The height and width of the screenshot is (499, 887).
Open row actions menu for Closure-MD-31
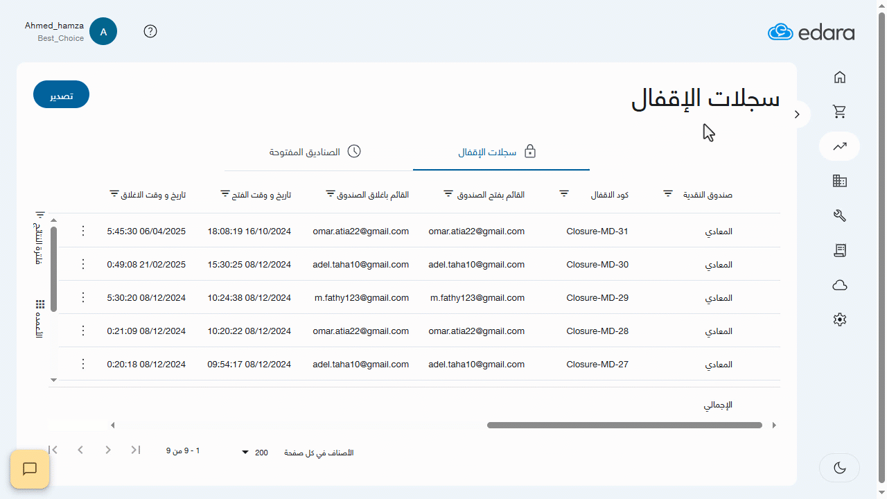83,231
